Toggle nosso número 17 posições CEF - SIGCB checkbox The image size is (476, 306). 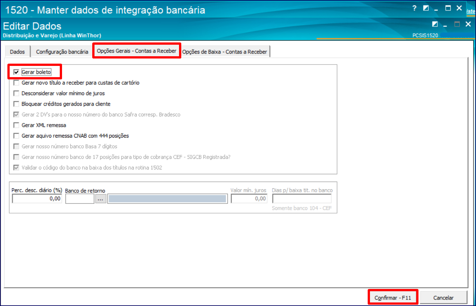point(16,157)
